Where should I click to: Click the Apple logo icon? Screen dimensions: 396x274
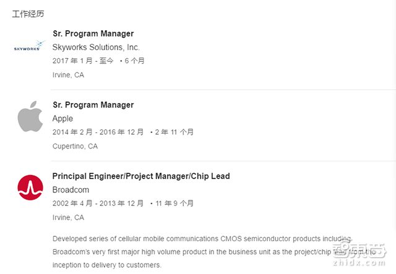pyautogui.click(x=30, y=118)
